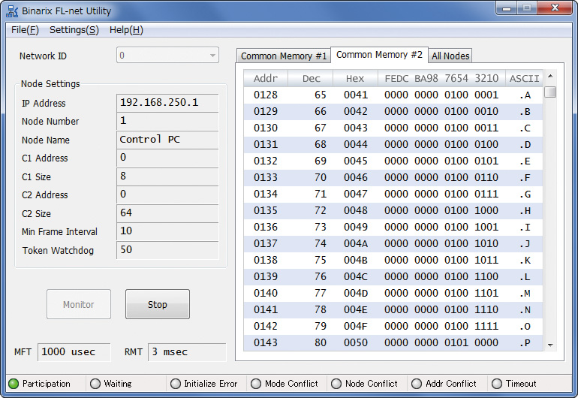This screenshot has width=578, height=398.
Task: Click the Node Name field
Action: tap(167, 140)
